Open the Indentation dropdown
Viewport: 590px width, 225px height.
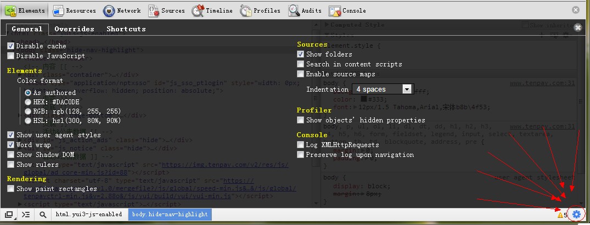coord(383,89)
